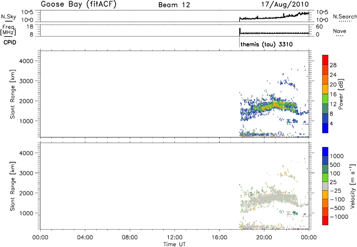357x247 pixels.
Task: Click the 60 label right of frequency panel
Action: (319, 27)
